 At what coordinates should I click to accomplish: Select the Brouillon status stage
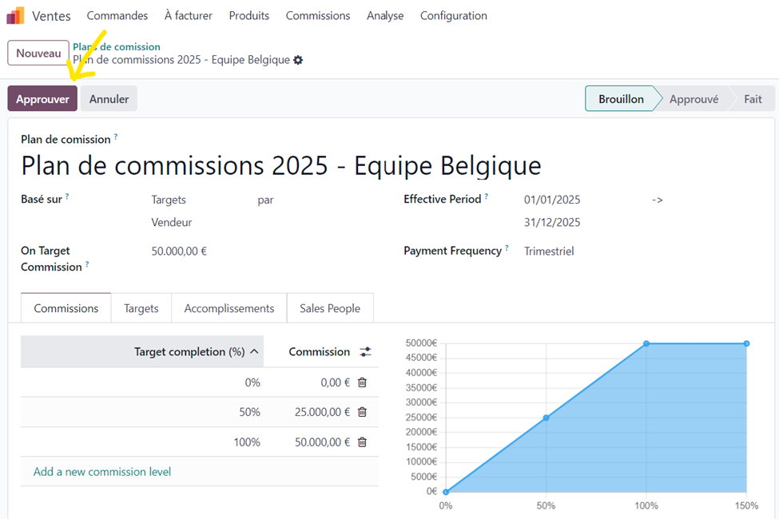[x=621, y=99]
